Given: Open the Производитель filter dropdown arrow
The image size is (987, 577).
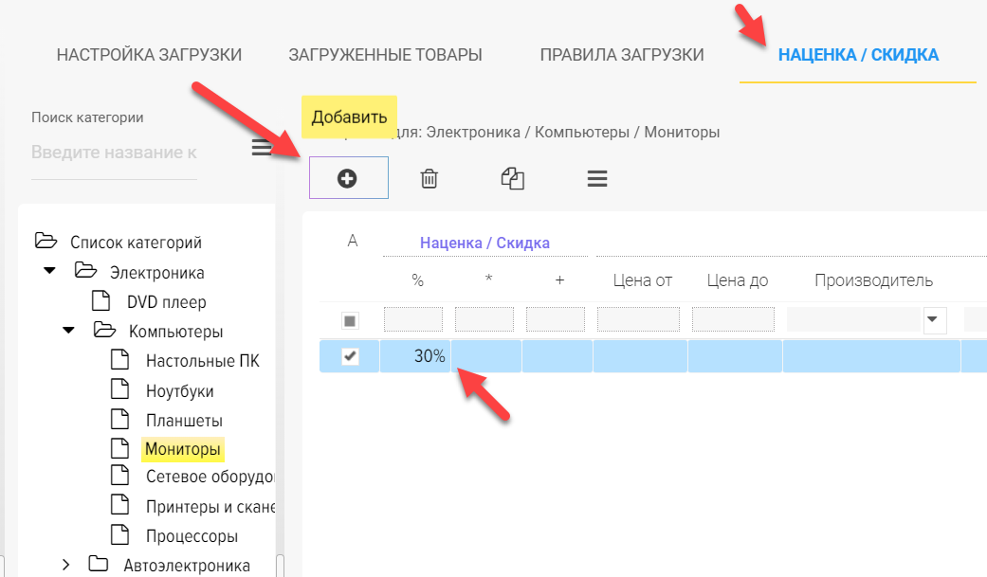Looking at the screenshot, I should pyautogui.click(x=933, y=319).
